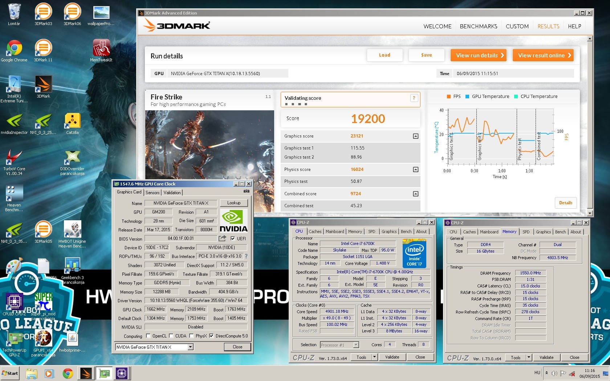The height and width of the screenshot is (381, 610).
Task: Click the CPU Temperature green legend swatch
Action: [x=516, y=97]
